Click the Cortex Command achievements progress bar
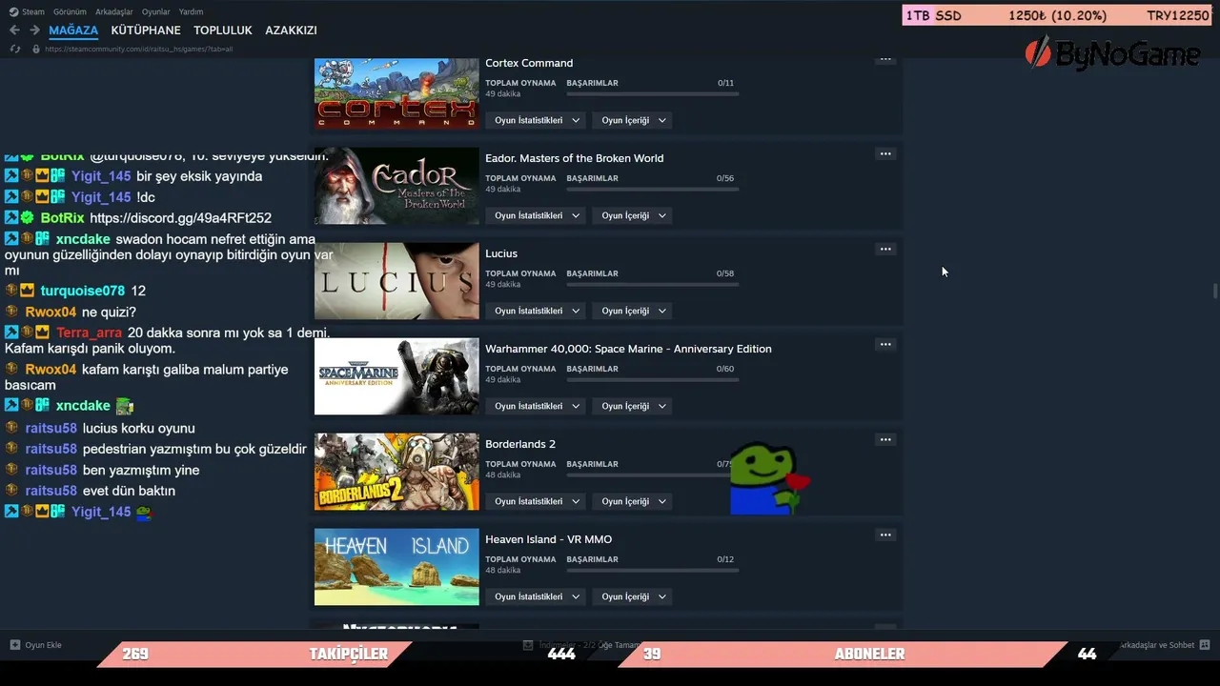Viewport: 1220px width, 686px height. (653, 93)
